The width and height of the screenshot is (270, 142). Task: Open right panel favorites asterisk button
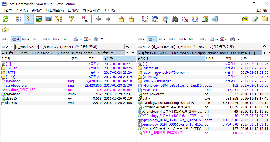[x=264, y=53]
